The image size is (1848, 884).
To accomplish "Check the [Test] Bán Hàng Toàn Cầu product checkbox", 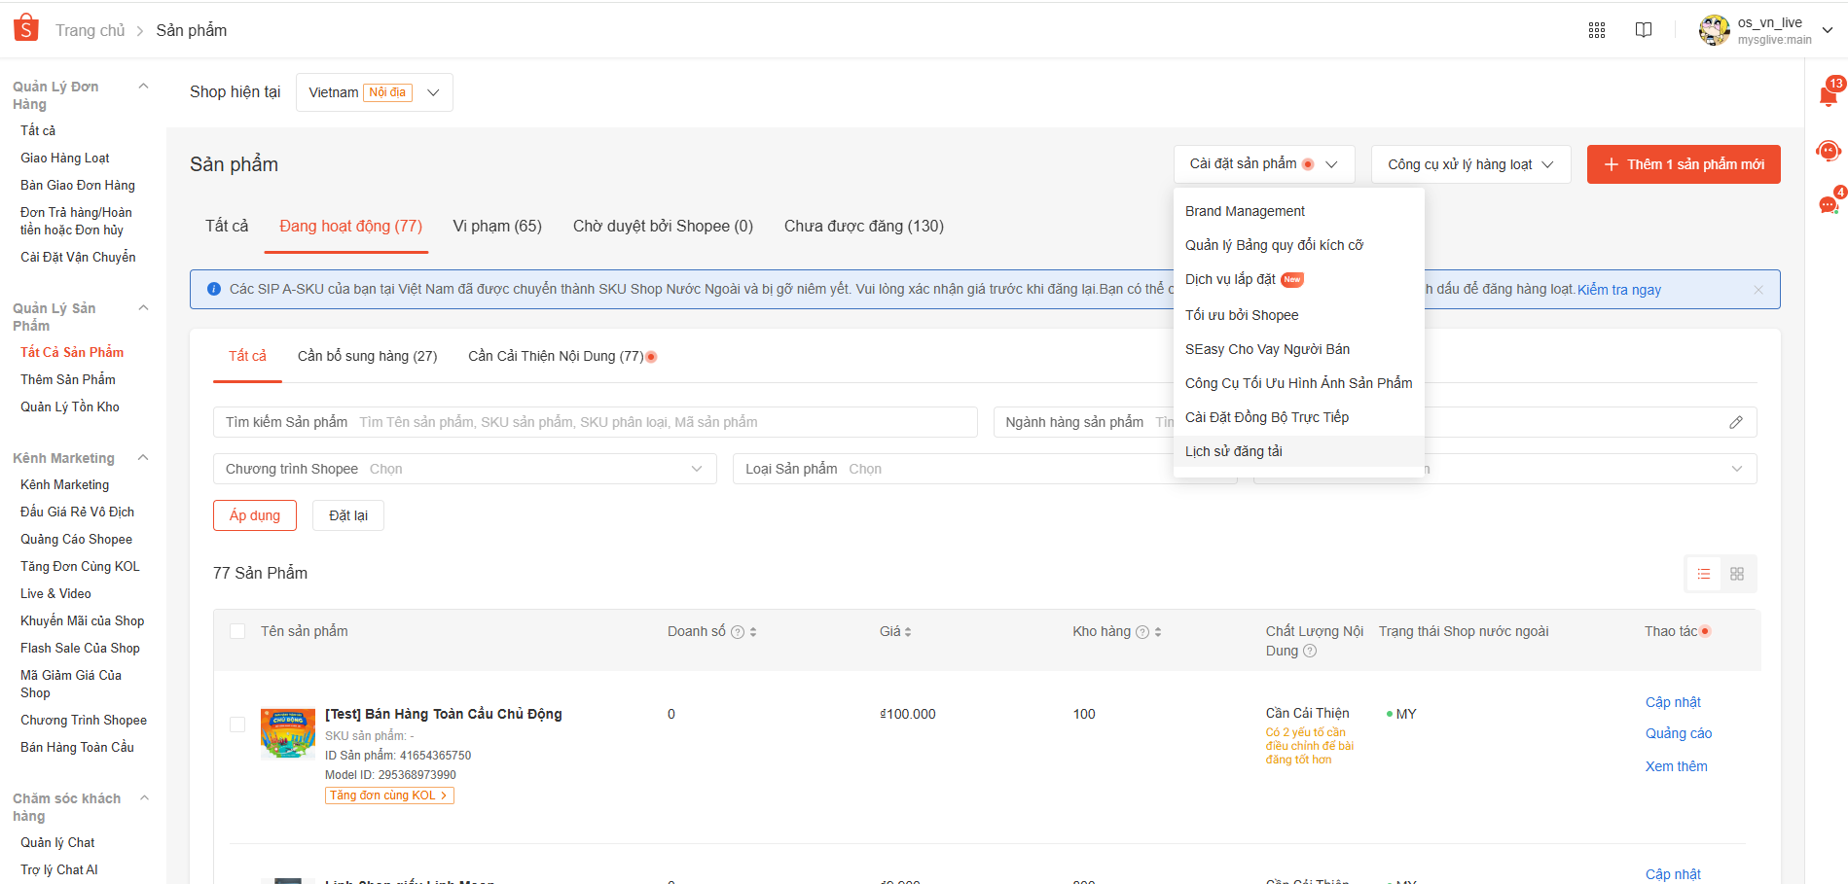I will tap(236, 725).
